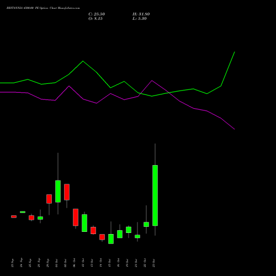Click the 24 Sep date label

(x=21, y=263)
